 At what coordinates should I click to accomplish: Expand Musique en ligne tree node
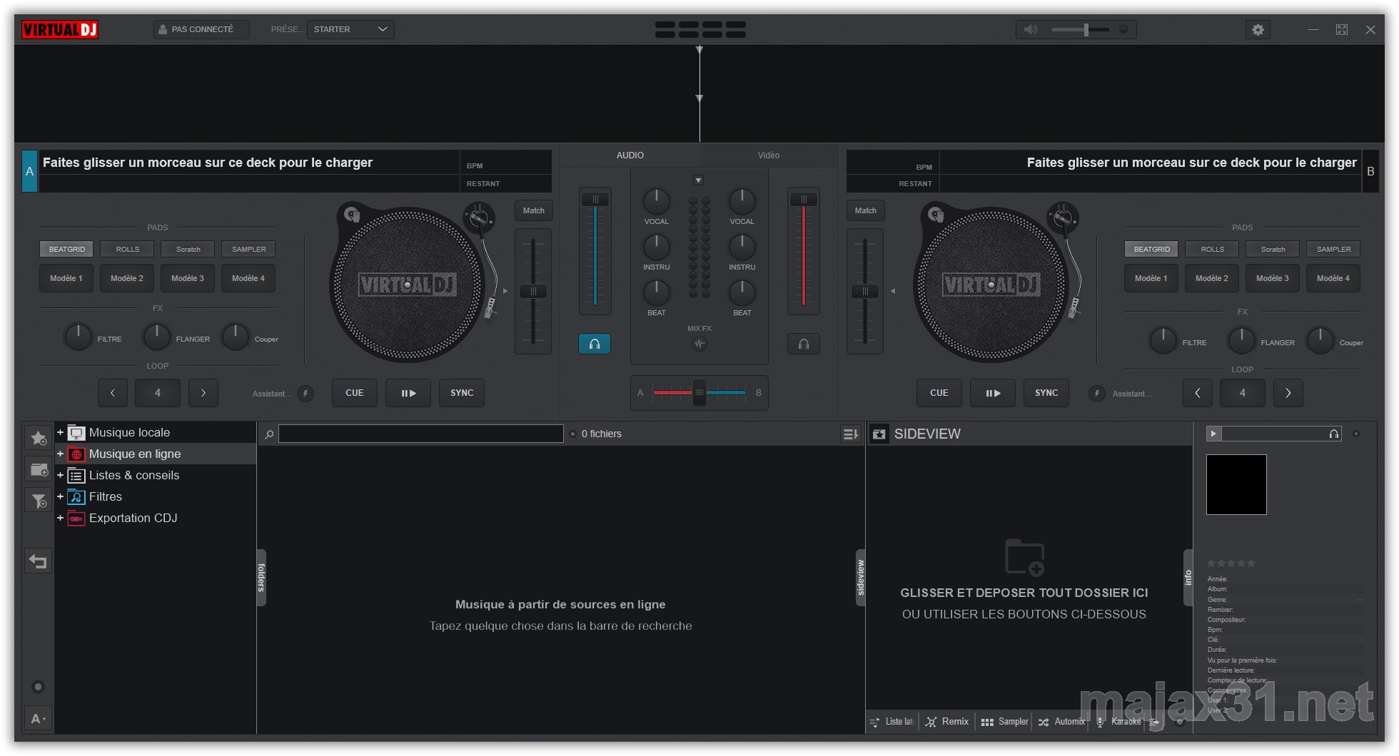click(x=61, y=454)
